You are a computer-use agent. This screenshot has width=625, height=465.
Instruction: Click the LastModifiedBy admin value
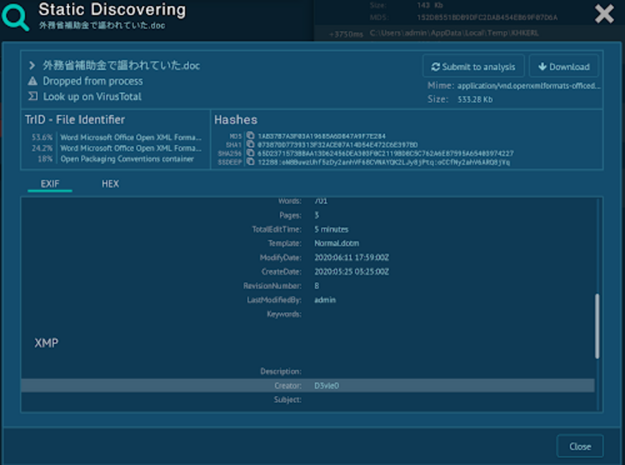pyautogui.click(x=325, y=300)
